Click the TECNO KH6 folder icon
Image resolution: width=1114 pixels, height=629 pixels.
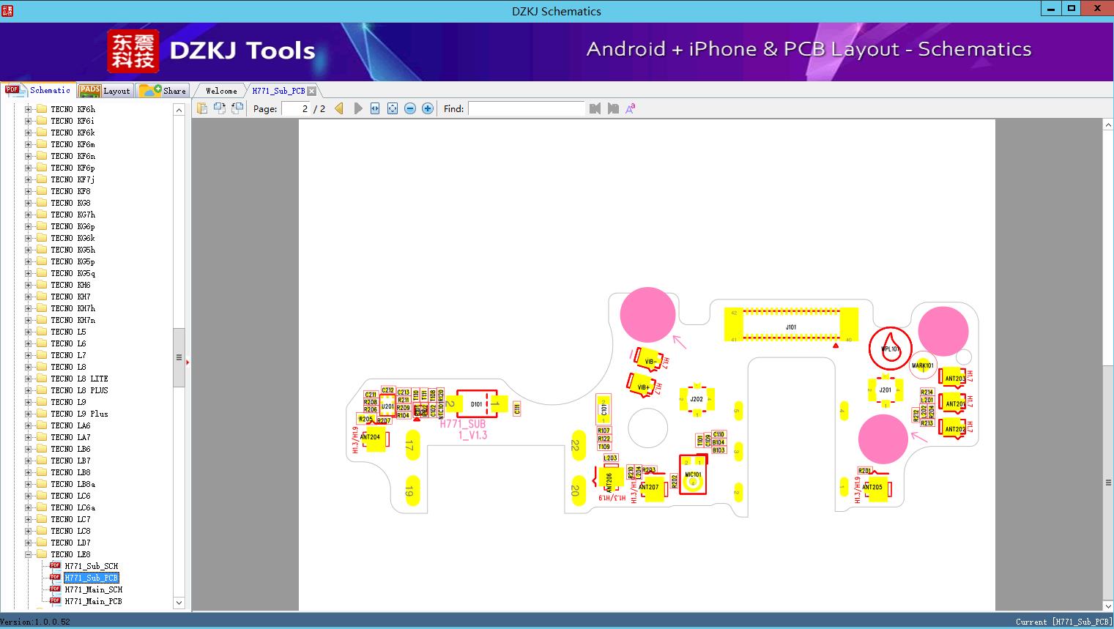[42, 285]
